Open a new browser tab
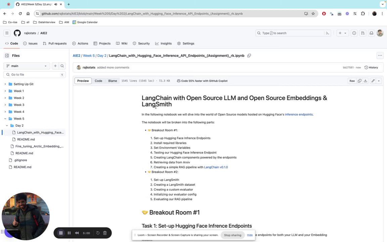The image size is (387, 242). click(x=69, y=4)
